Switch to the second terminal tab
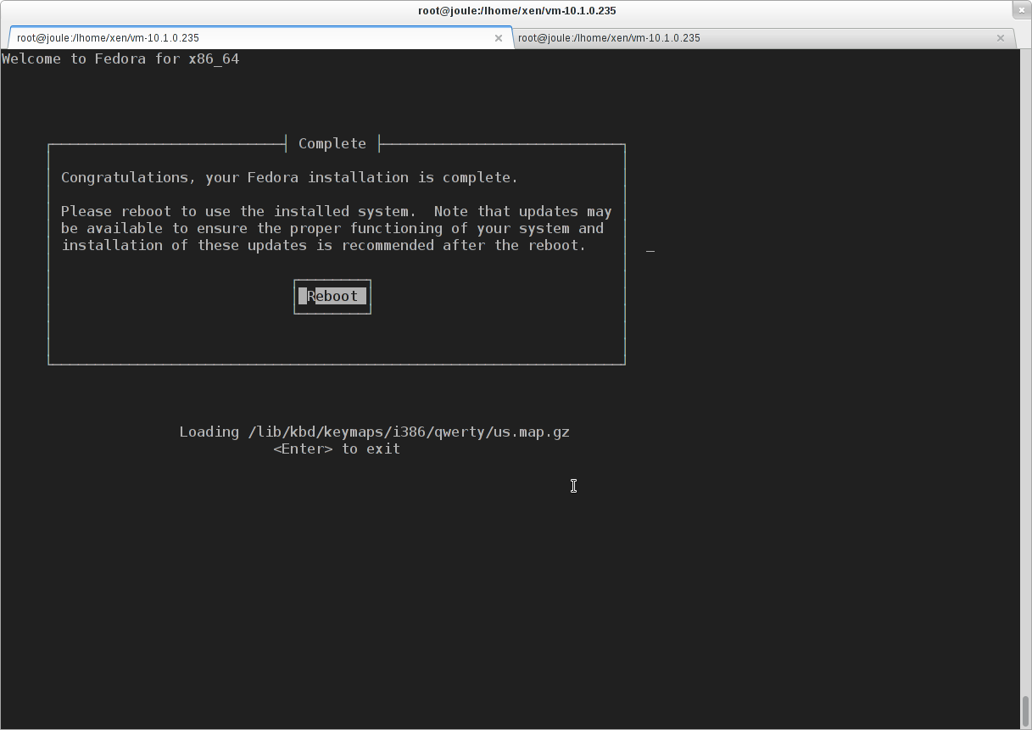1032x730 pixels. click(x=763, y=37)
